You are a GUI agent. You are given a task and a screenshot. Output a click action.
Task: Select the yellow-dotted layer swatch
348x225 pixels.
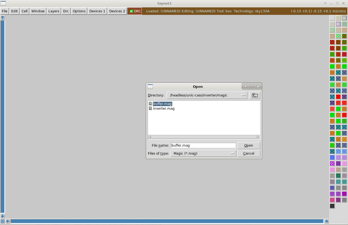tap(338, 170)
